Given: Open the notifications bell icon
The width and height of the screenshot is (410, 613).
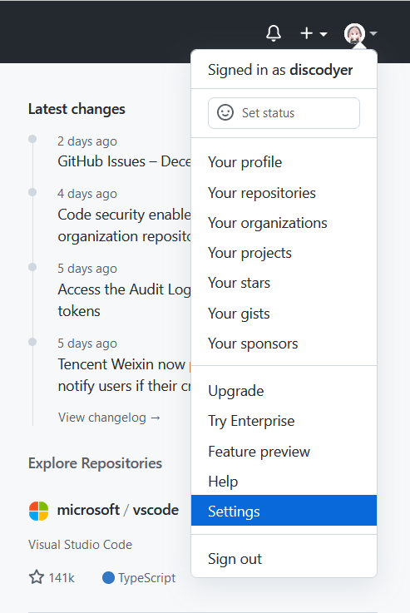Looking at the screenshot, I should pyautogui.click(x=274, y=33).
